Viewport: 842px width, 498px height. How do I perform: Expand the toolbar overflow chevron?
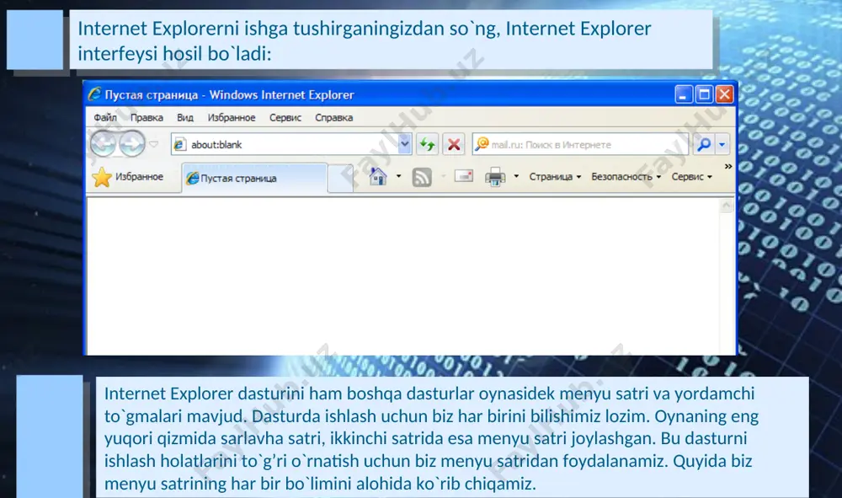pos(728,167)
